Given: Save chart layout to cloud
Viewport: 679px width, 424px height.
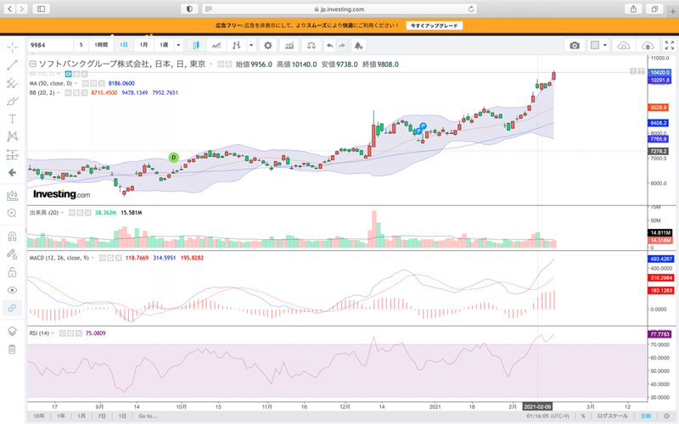Looking at the screenshot, I should click(648, 45).
